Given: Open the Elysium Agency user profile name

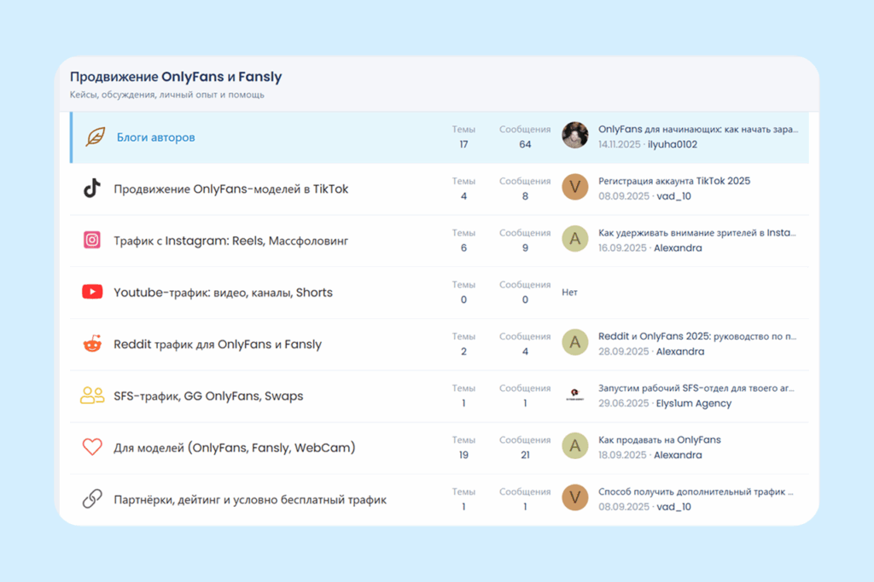Looking at the screenshot, I should (x=693, y=404).
